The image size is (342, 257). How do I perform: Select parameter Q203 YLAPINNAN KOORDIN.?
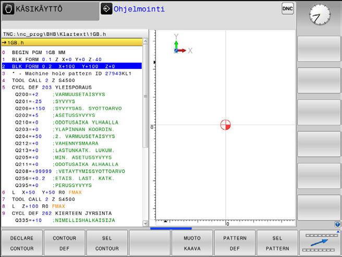(72, 129)
